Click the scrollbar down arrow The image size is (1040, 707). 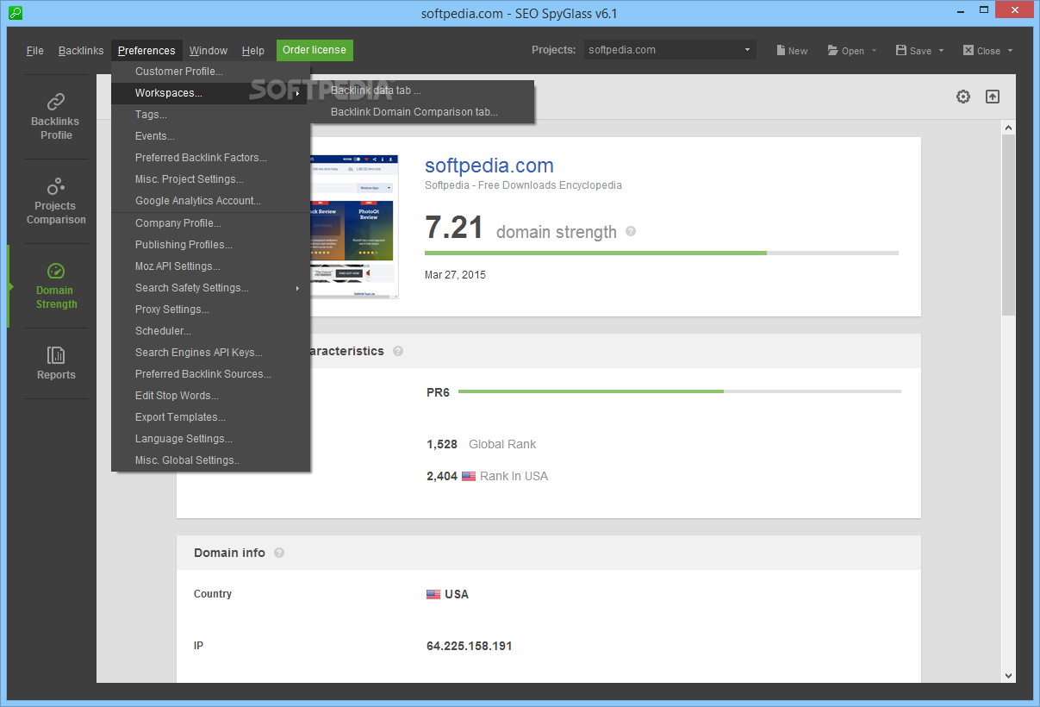pyautogui.click(x=1008, y=676)
